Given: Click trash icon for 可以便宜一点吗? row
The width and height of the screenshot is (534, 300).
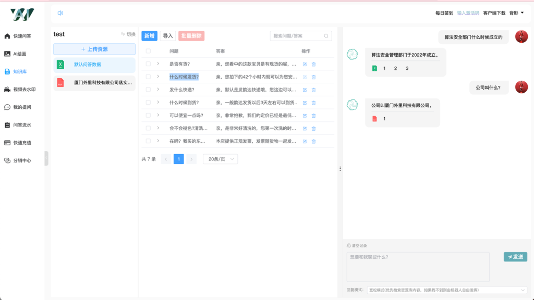Looking at the screenshot, I should [x=313, y=116].
